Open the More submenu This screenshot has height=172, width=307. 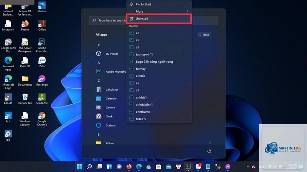click(x=159, y=11)
